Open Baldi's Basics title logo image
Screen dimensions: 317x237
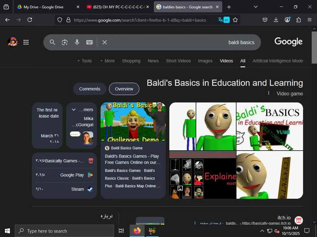point(270,126)
